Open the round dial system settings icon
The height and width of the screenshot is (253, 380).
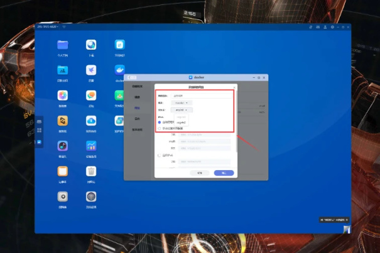(91, 196)
